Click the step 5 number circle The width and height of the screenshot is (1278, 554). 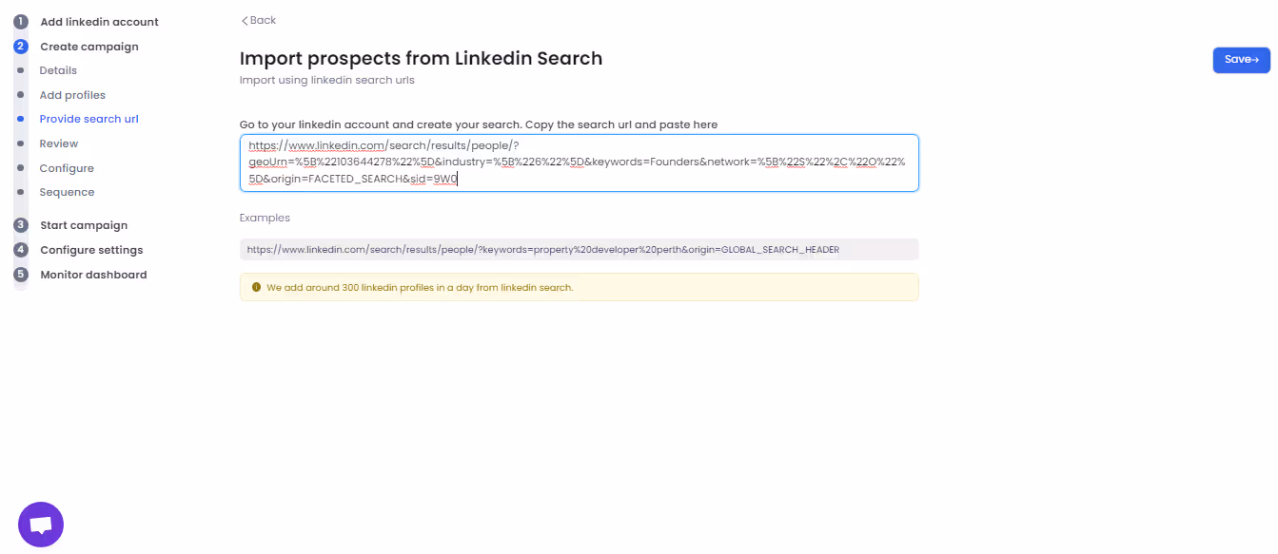point(21,275)
